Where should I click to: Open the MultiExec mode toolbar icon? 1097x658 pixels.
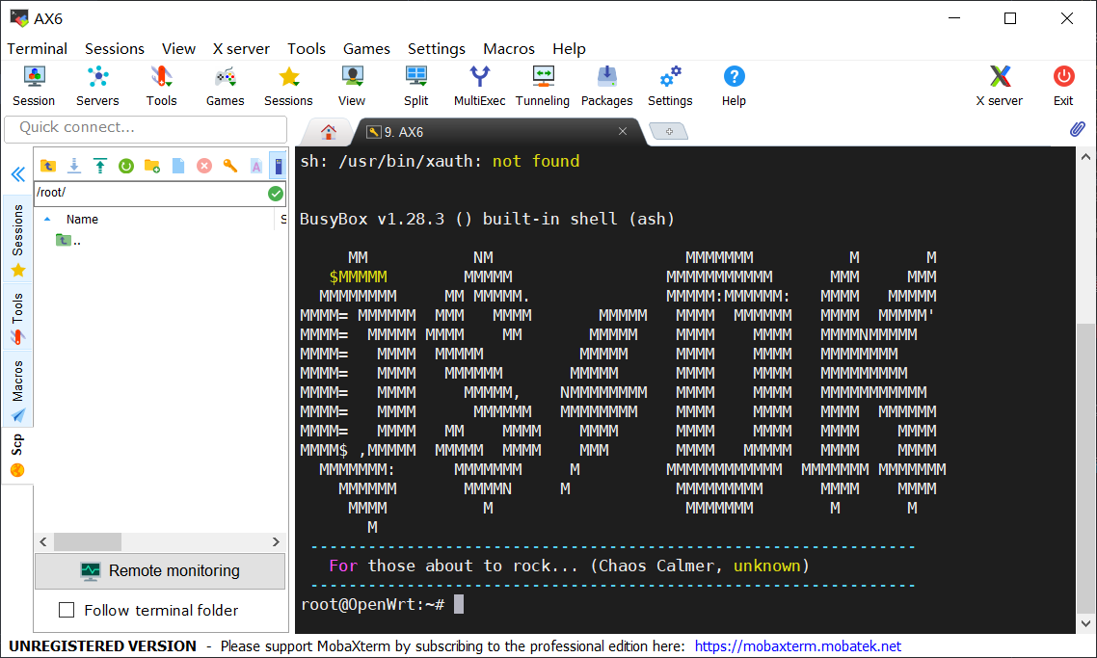coord(479,85)
